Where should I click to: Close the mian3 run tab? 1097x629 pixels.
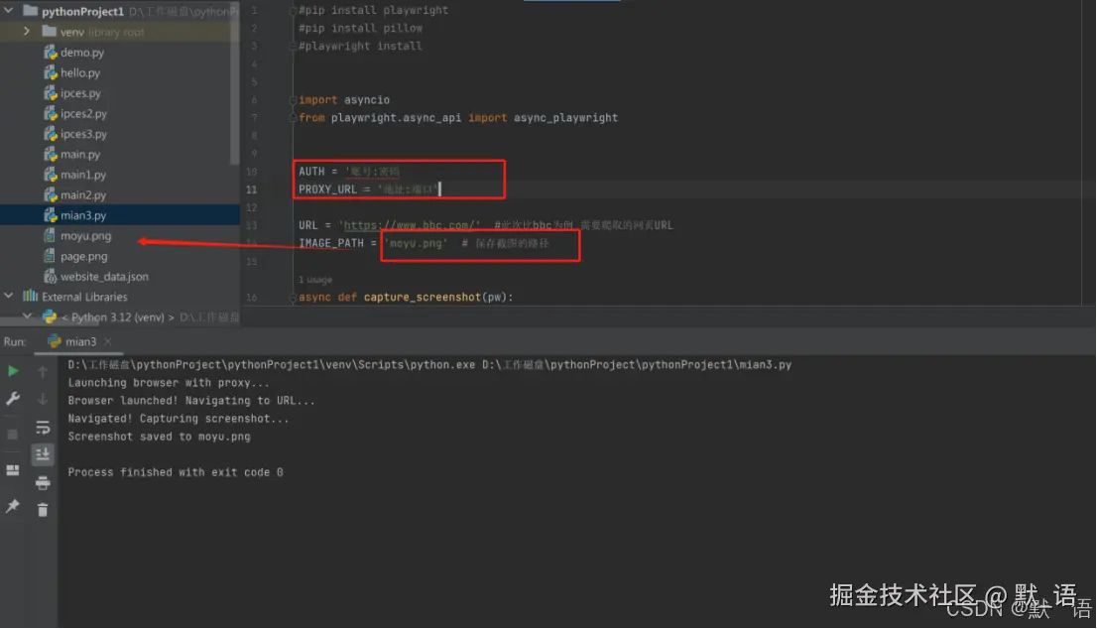(x=107, y=341)
